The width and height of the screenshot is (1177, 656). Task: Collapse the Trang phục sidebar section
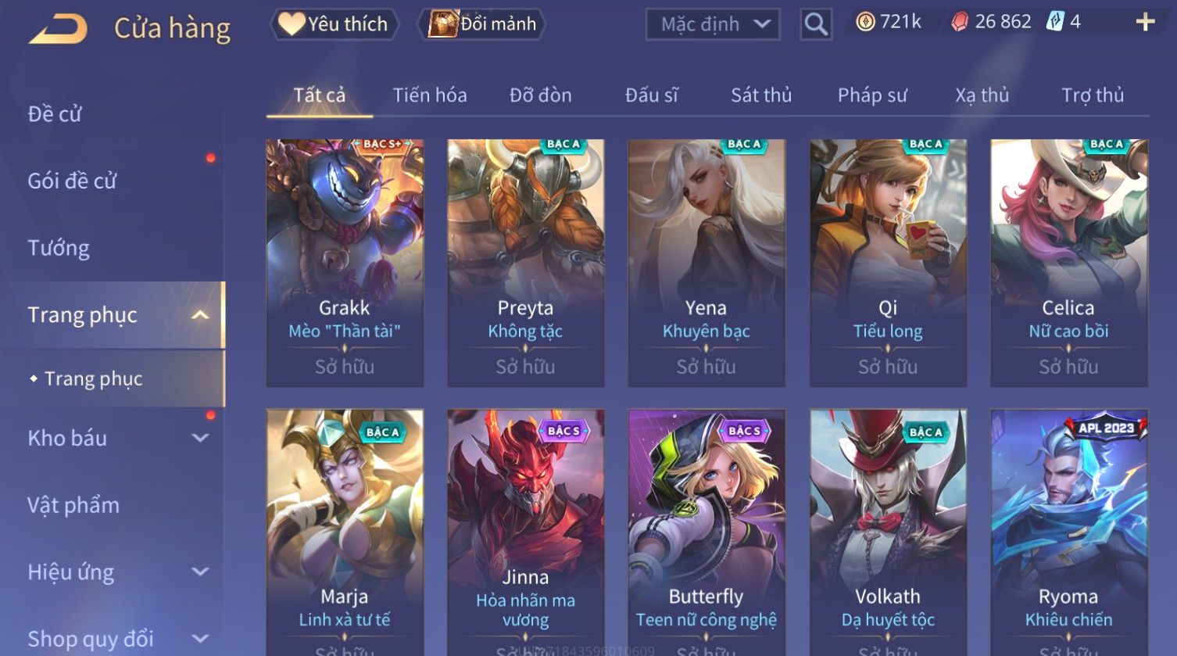click(201, 315)
